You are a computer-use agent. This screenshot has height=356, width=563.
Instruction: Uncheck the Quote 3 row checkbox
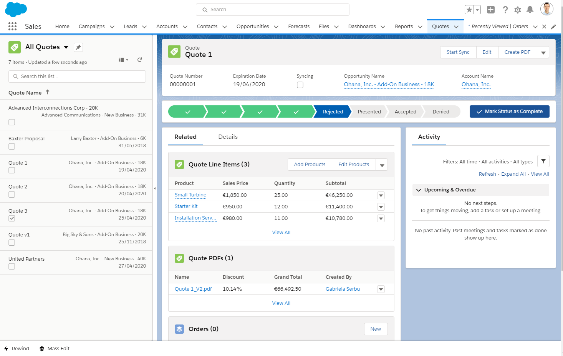[12, 218]
